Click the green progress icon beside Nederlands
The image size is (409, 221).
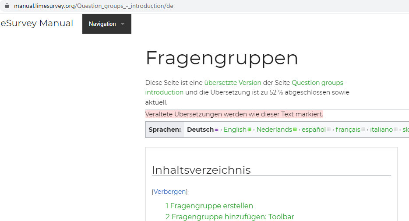tap(295, 130)
